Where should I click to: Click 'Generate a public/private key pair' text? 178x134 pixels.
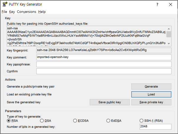[x=31, y=87]
